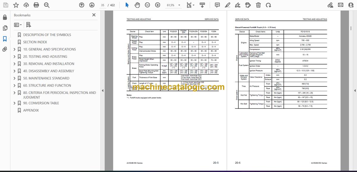357x172 pixels.
Task: Click the upload to cloud icon
Action: click(x=26, y=5)
